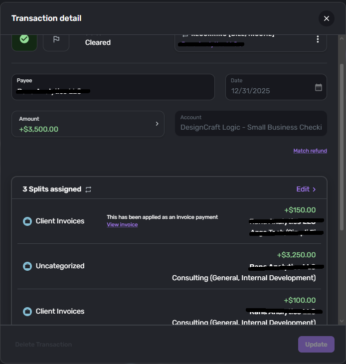Open Edit for the assigned splits

click(x=306, y=189)
